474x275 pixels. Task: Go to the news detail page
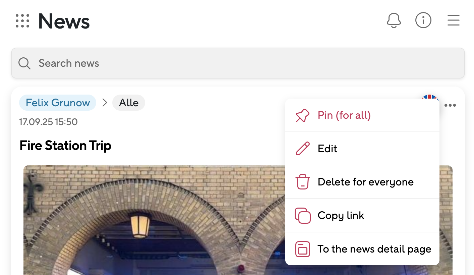click(x=374, y=249)
